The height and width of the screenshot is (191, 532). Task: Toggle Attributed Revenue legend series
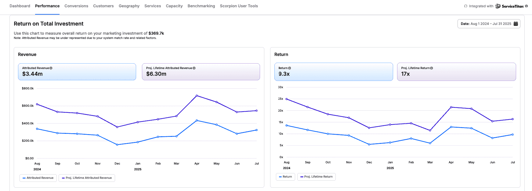38,178
